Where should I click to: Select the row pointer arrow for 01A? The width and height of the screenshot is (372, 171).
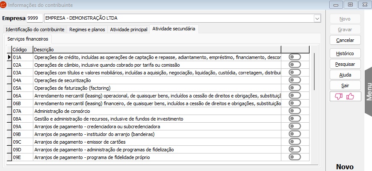(9, 57)
